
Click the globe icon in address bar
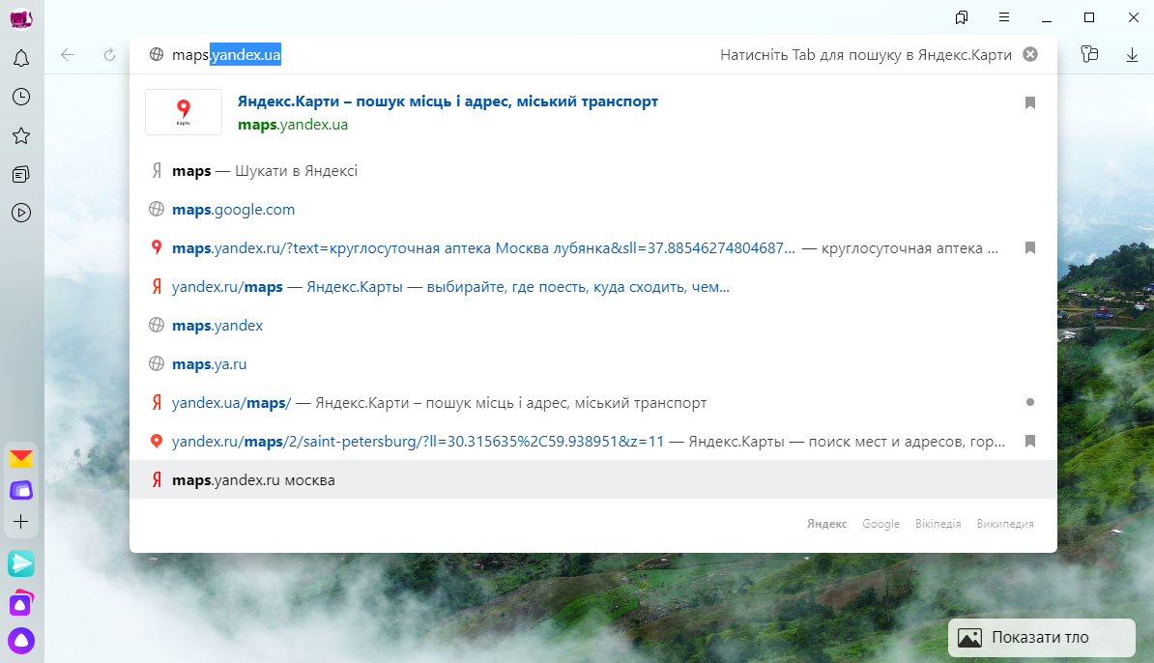156,54
